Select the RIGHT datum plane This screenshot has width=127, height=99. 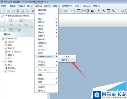pyautogui.click(x=11, y=42)
